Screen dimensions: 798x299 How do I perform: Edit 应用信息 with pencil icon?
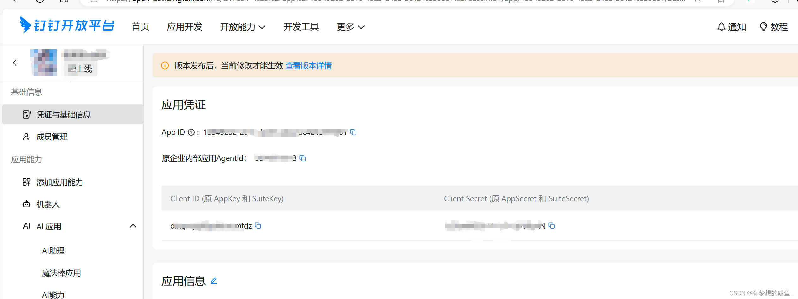214,281
